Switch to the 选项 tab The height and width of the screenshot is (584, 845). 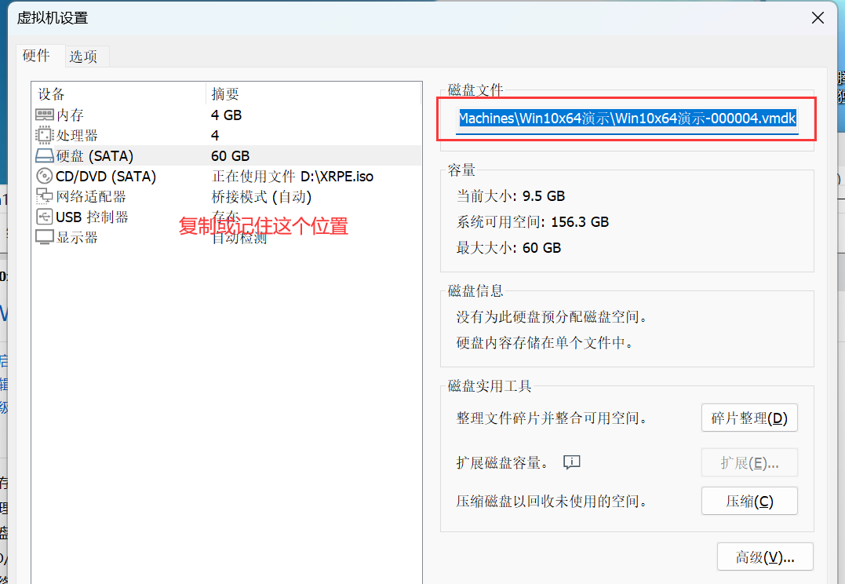(x=83, y=57)
